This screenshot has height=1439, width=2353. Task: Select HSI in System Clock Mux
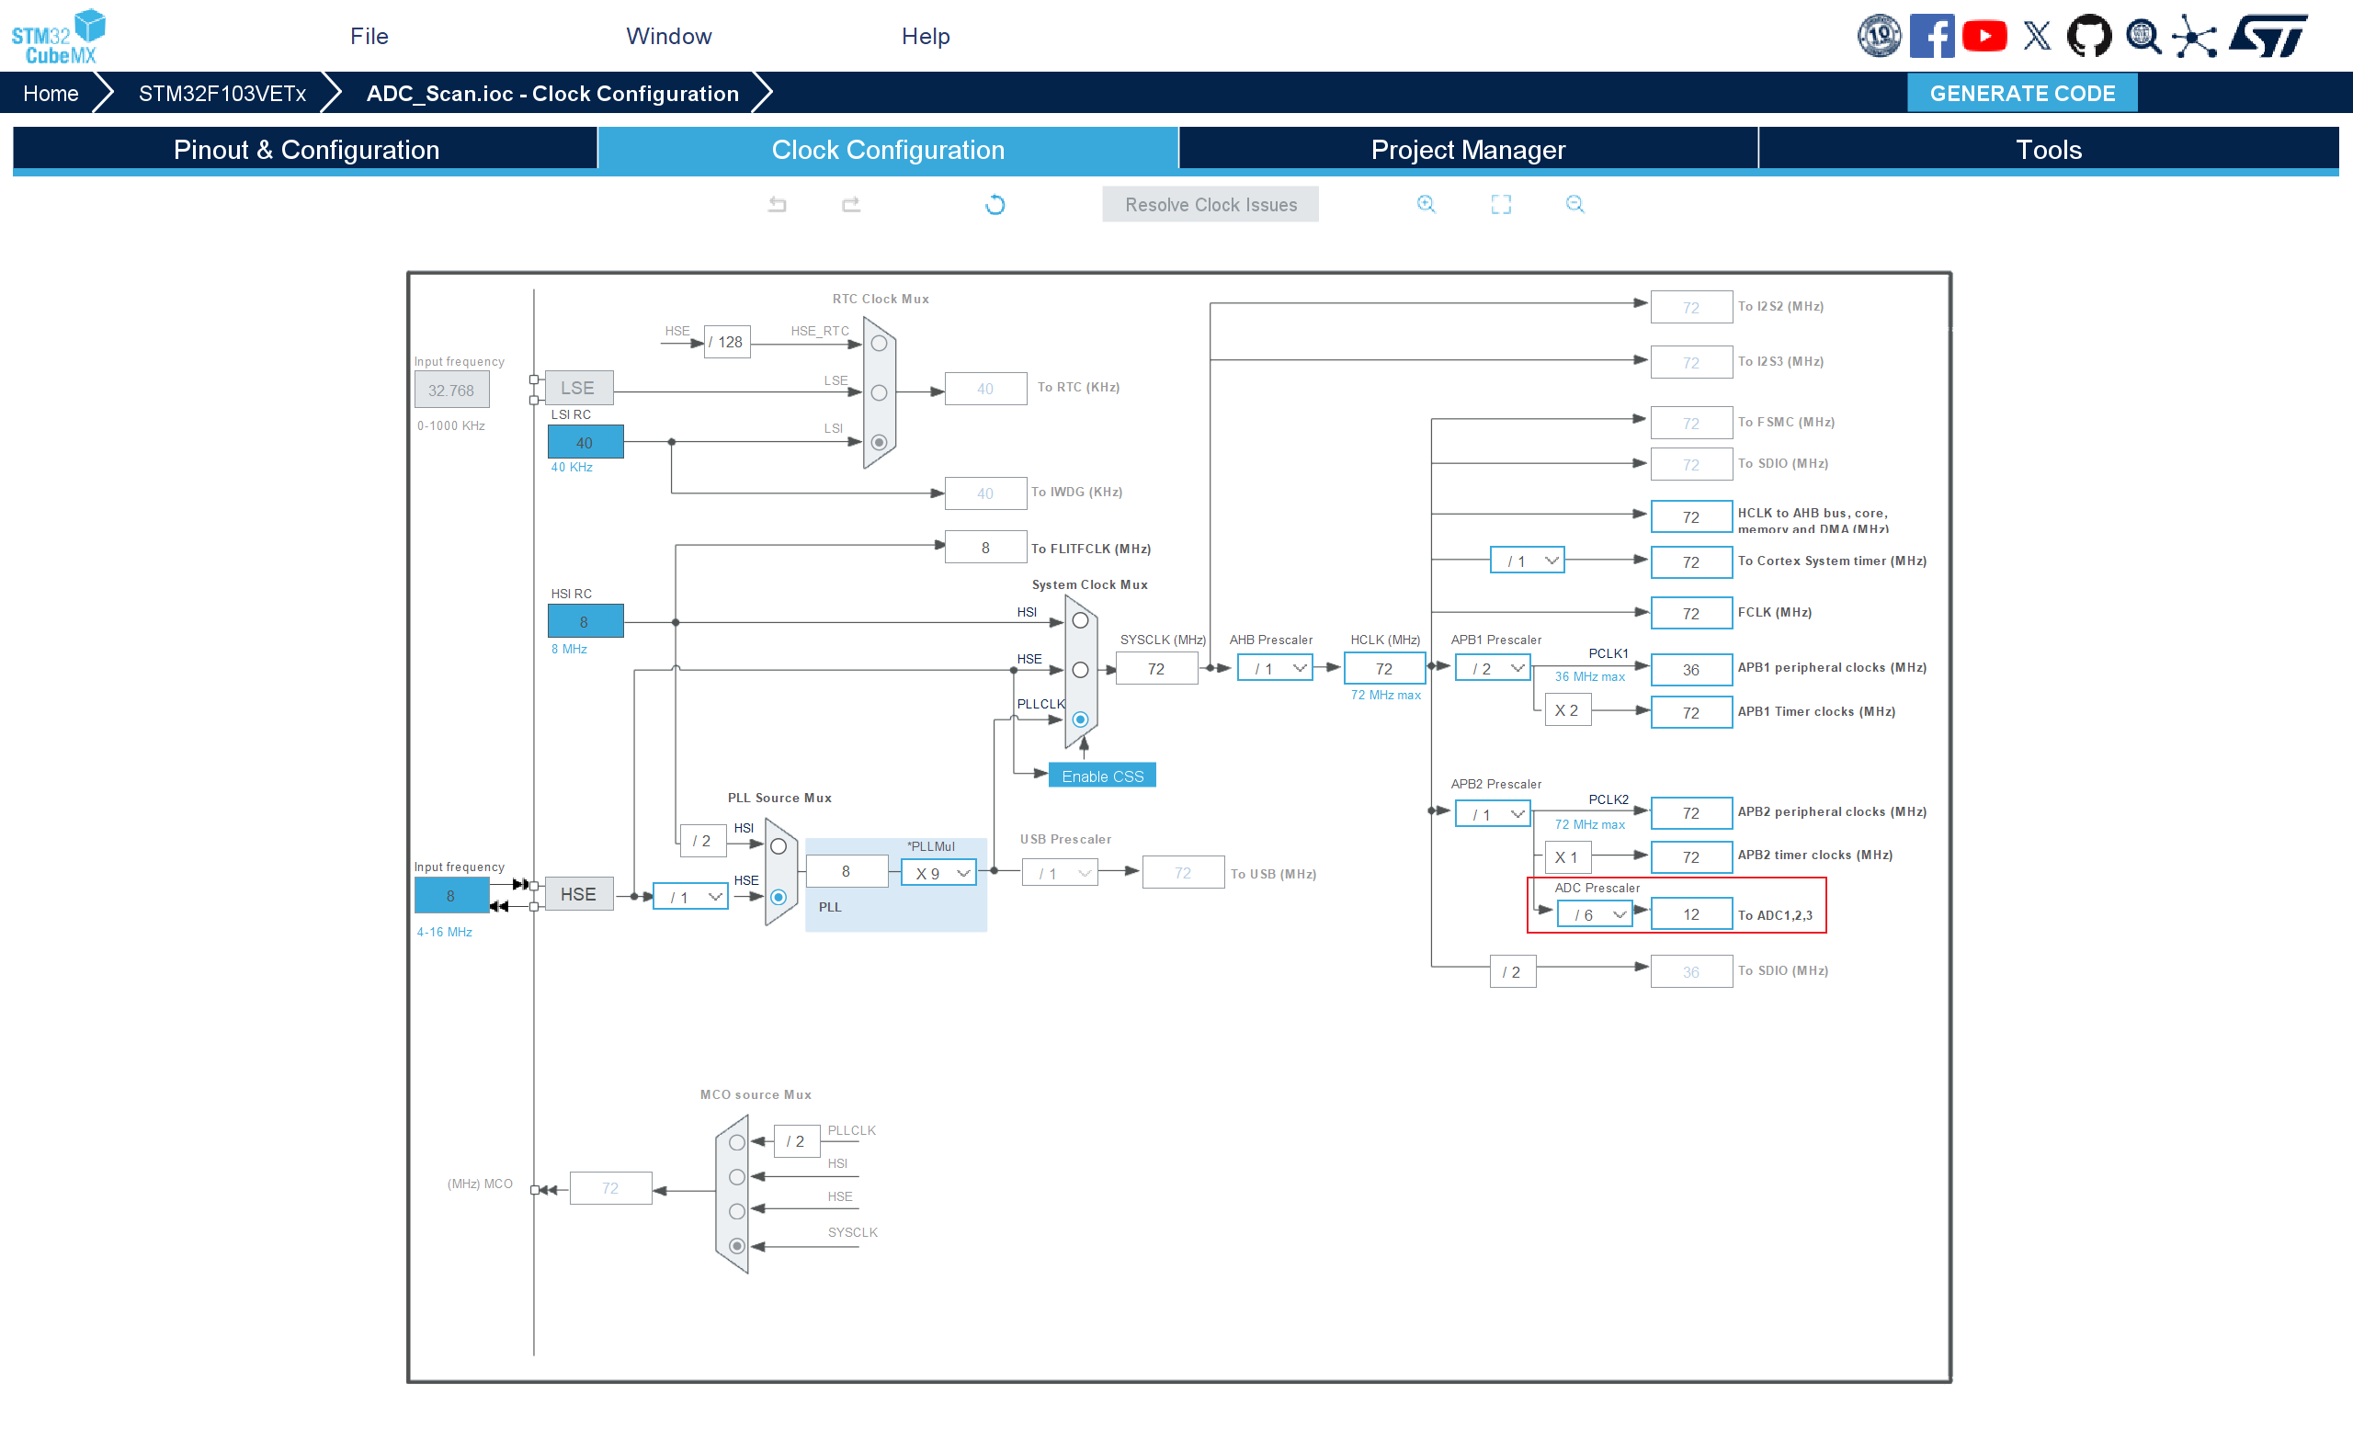(1080, 620)
